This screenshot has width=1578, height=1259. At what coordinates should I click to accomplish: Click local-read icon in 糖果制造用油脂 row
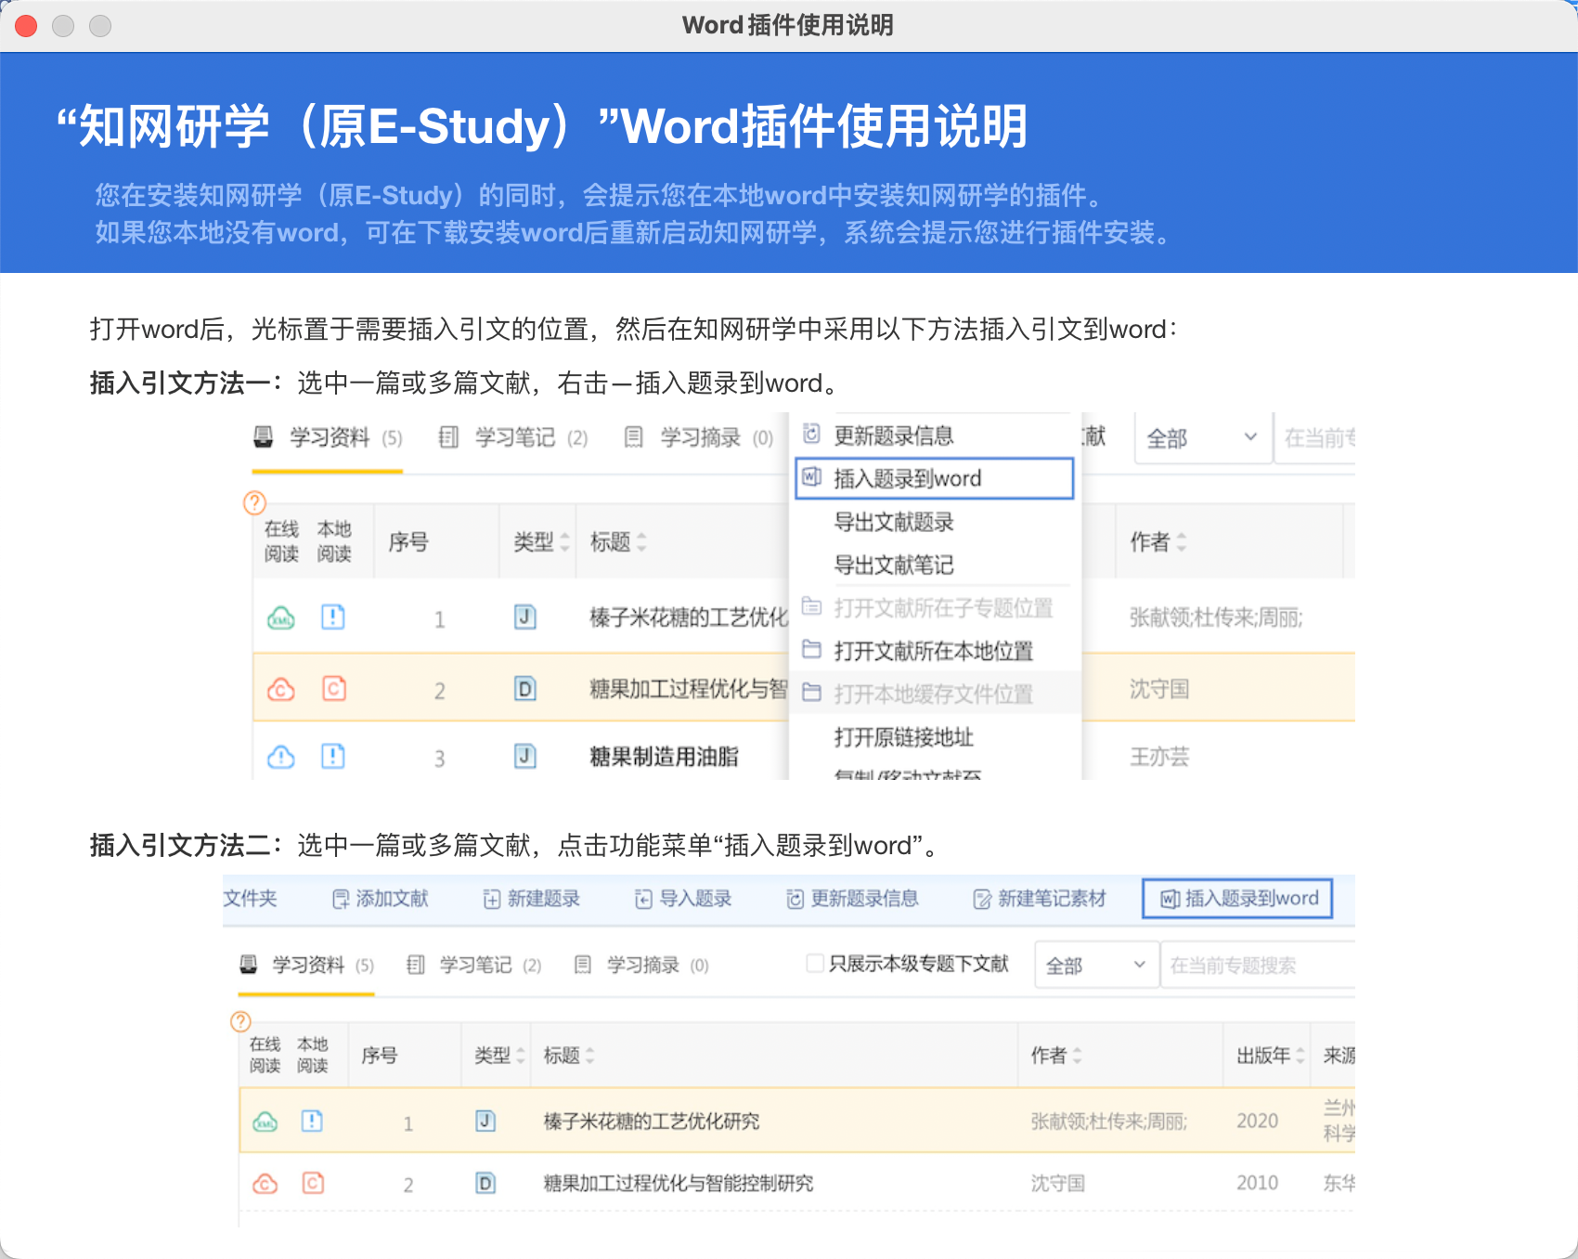pyautogui.click(x=333, y=757)
